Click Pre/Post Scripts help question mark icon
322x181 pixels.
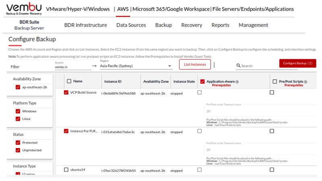306,82
